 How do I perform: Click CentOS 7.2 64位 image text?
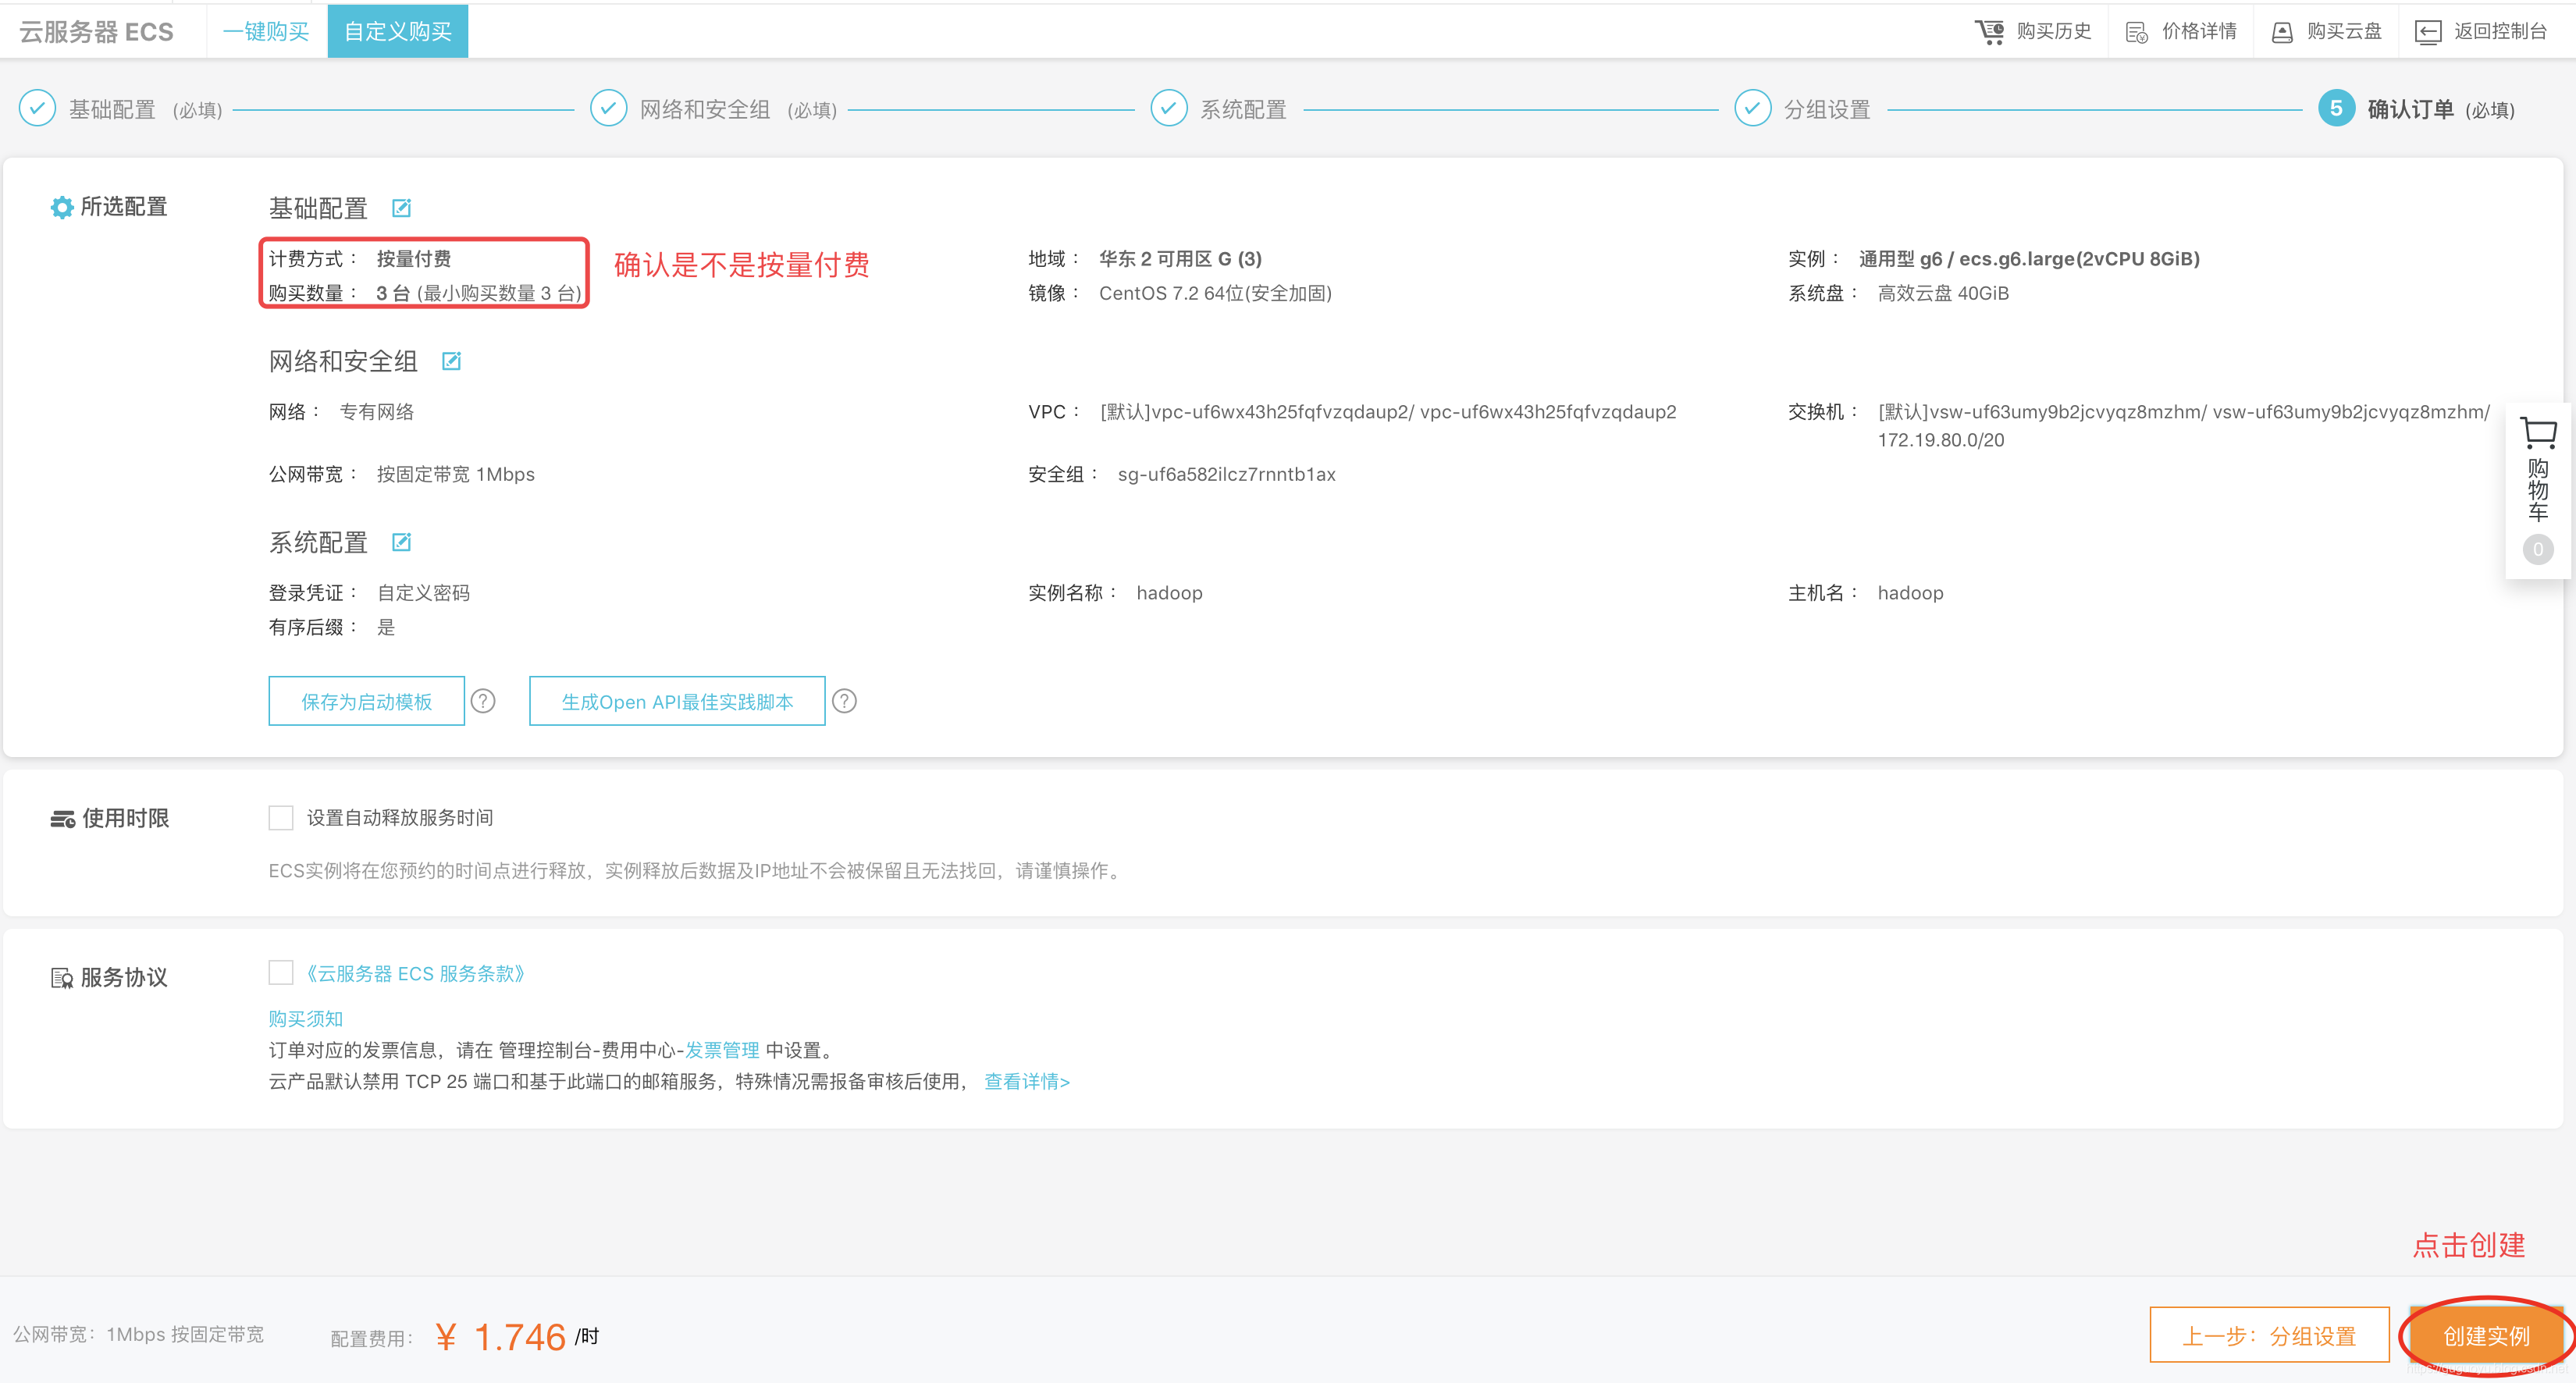pyautogui.click(x=1215, y=293)
